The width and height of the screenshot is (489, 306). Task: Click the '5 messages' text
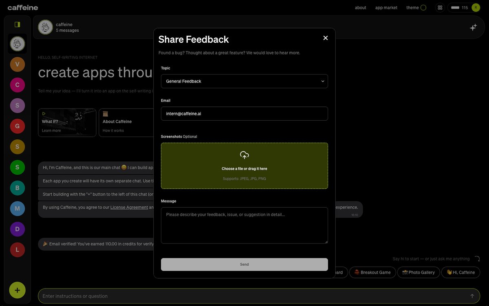(x=67, y=30)
